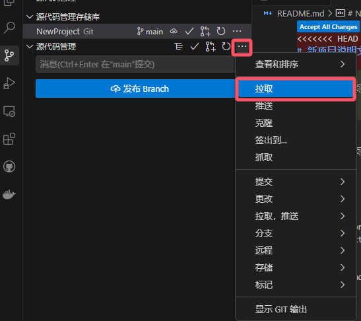Click the 发布 Branch button
This screenshot has width=361, height=321.
(135, 89)
